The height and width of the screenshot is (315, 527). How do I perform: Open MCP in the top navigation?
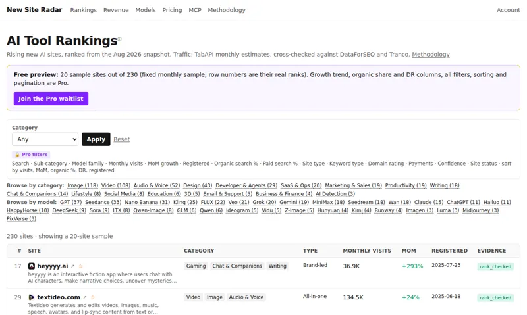(195, 10)
